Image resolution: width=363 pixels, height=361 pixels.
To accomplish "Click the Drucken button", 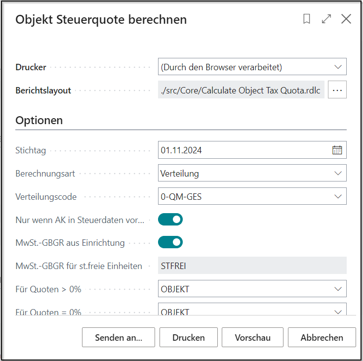I will [x=189, y=338].
